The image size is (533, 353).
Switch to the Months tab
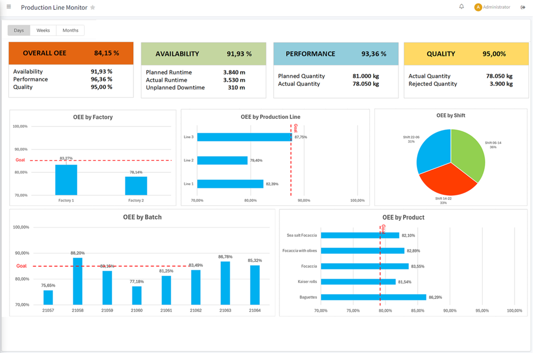[70, 30]
